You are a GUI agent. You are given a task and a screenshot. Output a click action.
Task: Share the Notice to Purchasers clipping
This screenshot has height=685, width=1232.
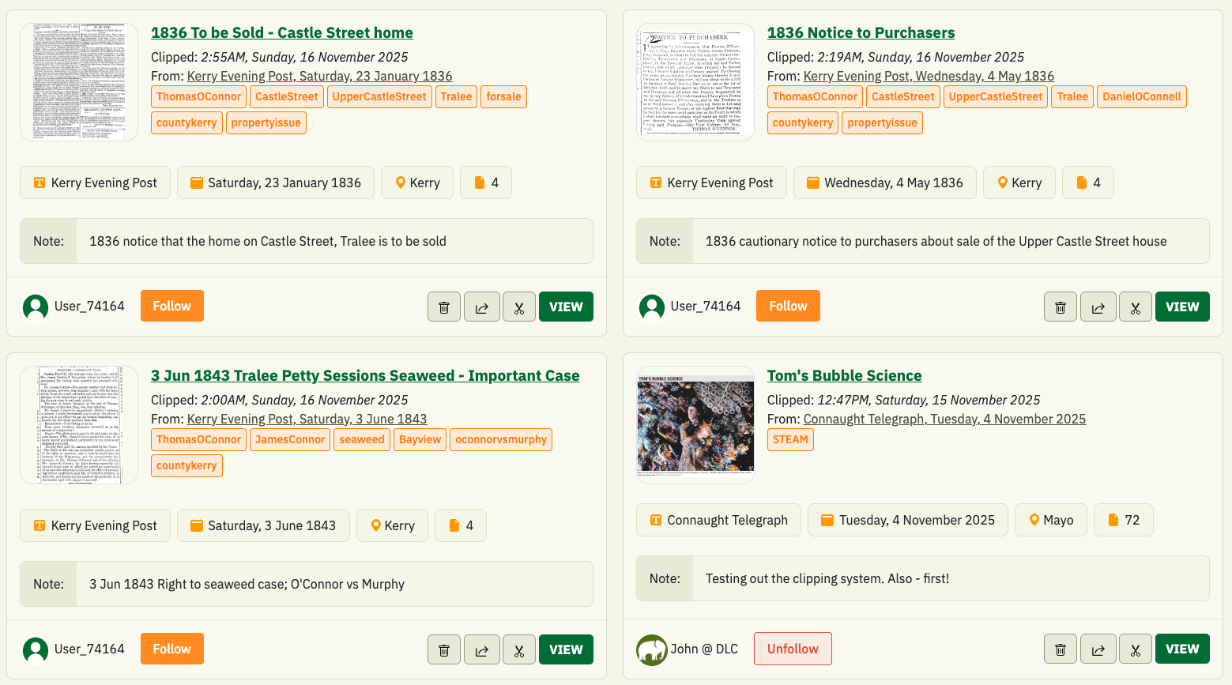pyautogui.click(x=1098, y=307)
